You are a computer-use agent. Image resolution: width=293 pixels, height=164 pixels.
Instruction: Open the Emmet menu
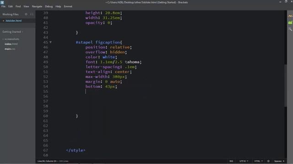(x=68, y=6)
